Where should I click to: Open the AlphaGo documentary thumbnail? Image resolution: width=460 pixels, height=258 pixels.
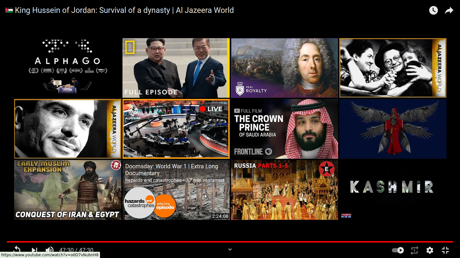[68, 68]
